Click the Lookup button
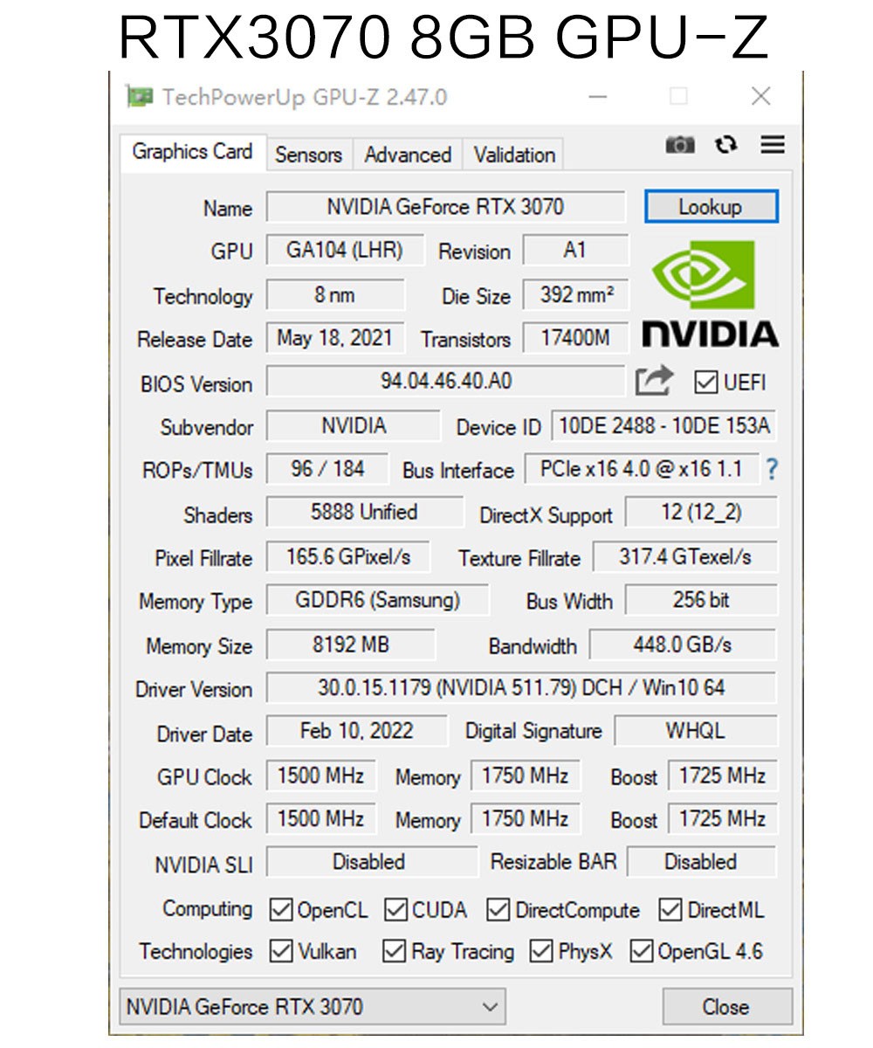Viewport: 873px width, 1048px height. pos(711,206)
